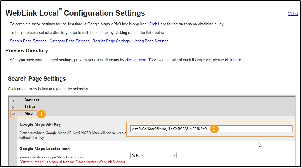Open the Video link

point(293,14)
